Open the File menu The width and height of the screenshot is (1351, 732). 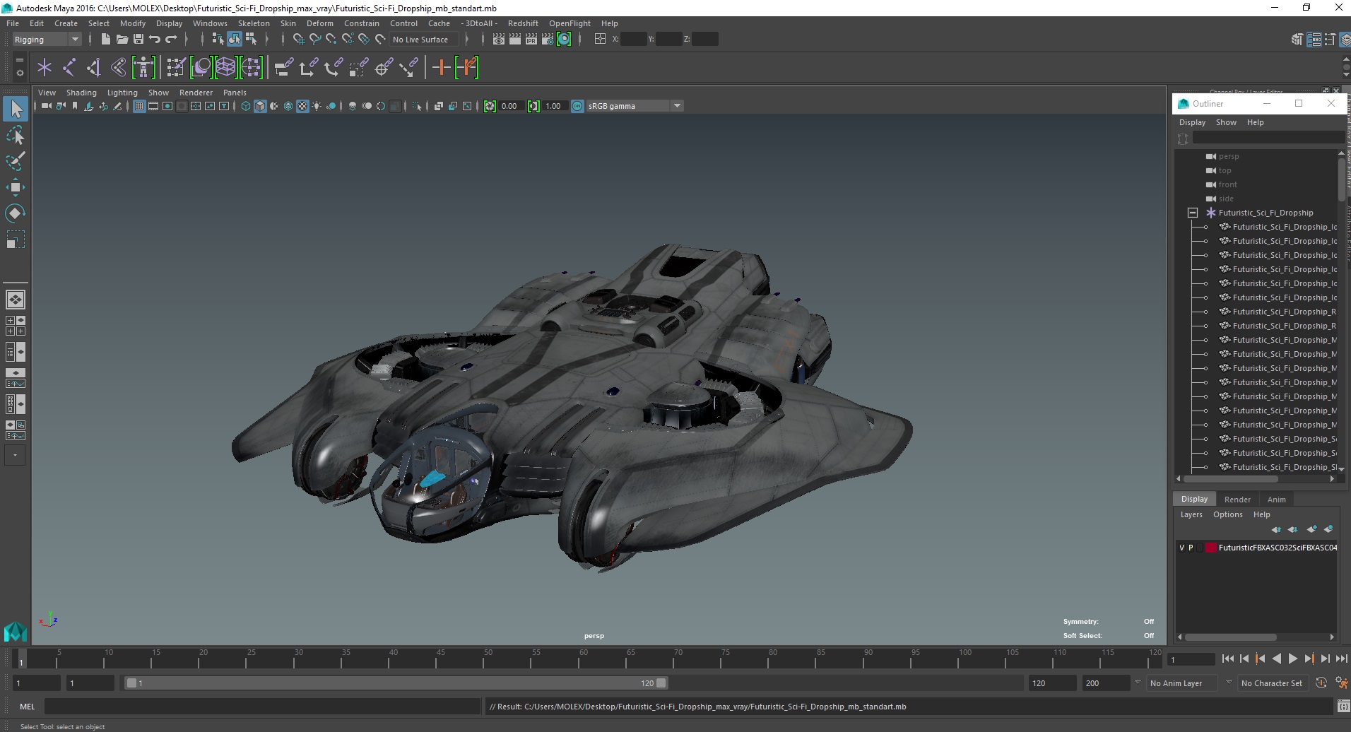pos(13,23)
